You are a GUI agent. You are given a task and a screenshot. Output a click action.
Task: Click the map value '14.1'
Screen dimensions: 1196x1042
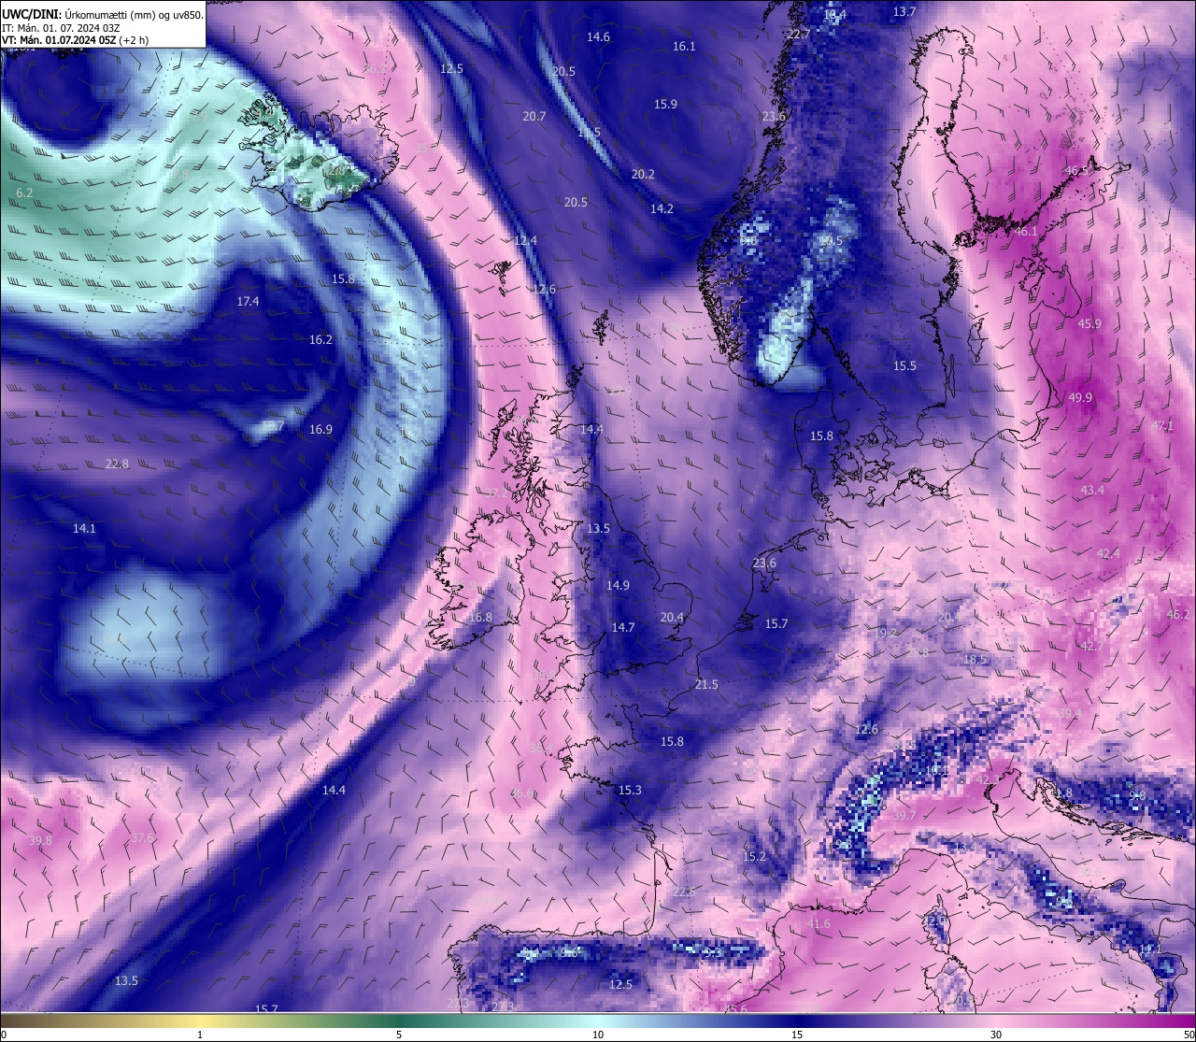(84, 529)
